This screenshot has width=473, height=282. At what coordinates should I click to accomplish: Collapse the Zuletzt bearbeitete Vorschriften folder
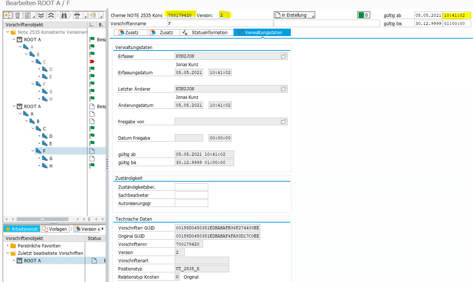[x=8, y=253]
